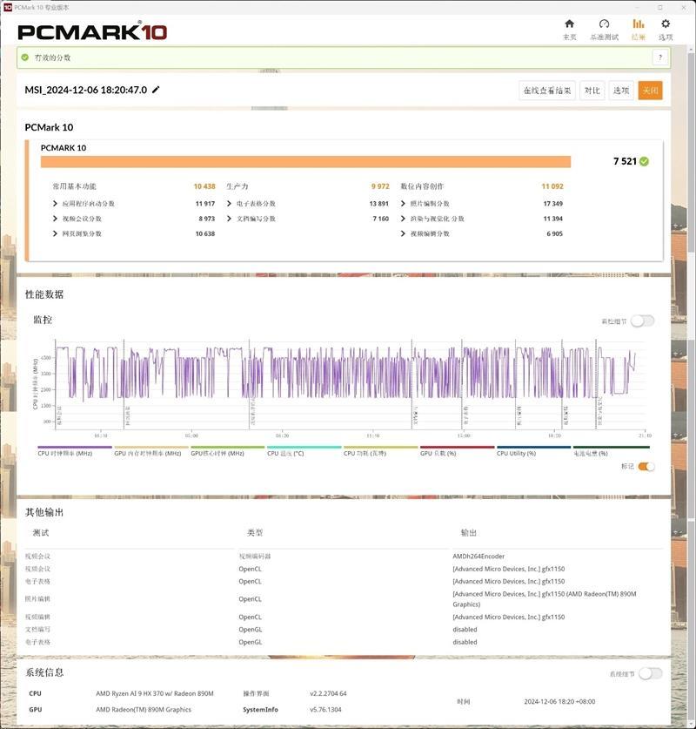Expand the 电子表格分数 score row

(x=230, y=204)
